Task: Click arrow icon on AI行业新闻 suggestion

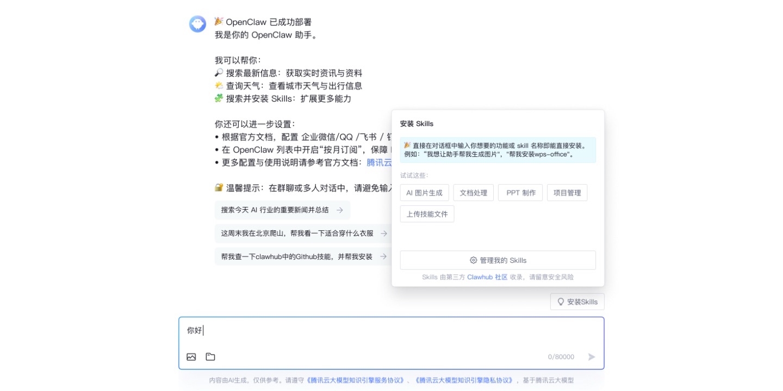Action: click(x=340, y=210)
